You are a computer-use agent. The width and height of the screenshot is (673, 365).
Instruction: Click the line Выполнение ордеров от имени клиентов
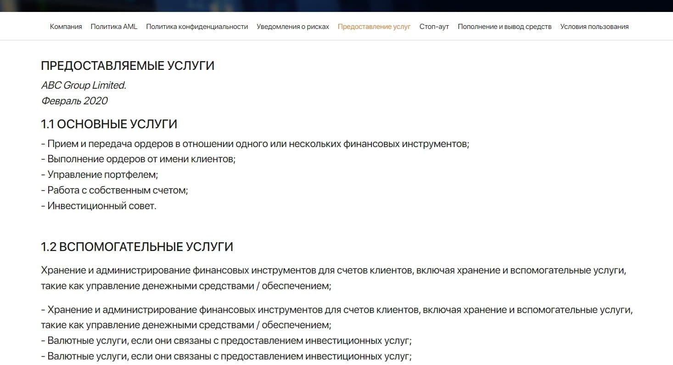click(x=138, y=160)
